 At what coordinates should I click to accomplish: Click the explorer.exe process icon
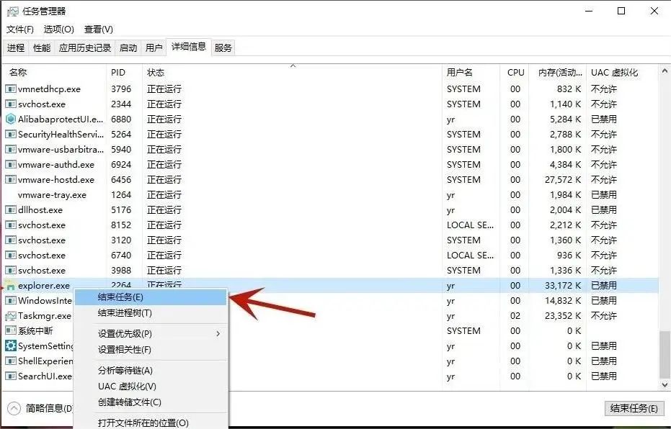(x=10, y=285)
